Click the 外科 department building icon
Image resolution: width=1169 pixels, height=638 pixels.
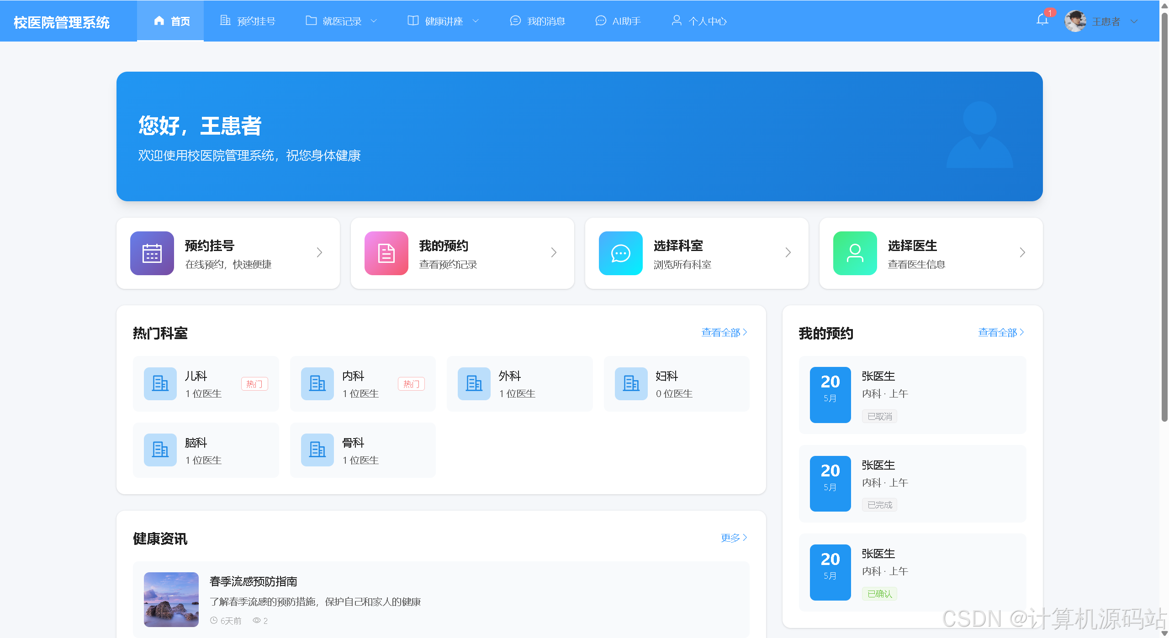474,384
